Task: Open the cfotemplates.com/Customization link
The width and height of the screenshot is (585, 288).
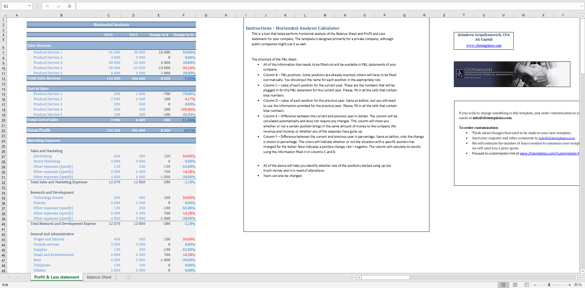Action: (549, 153)
